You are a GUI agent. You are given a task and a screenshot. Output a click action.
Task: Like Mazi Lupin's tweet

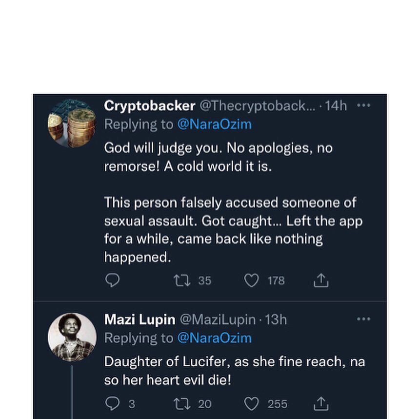tap(251, 404)
